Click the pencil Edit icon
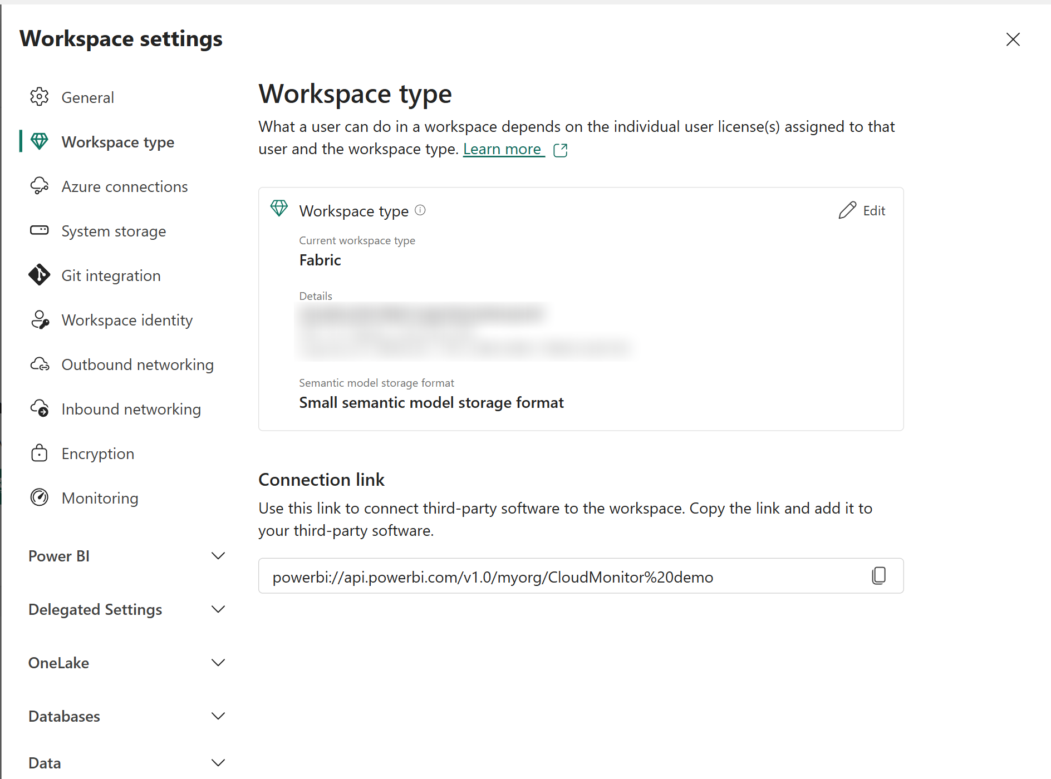This screenshot has height=779, width=1051. (847, 210)
